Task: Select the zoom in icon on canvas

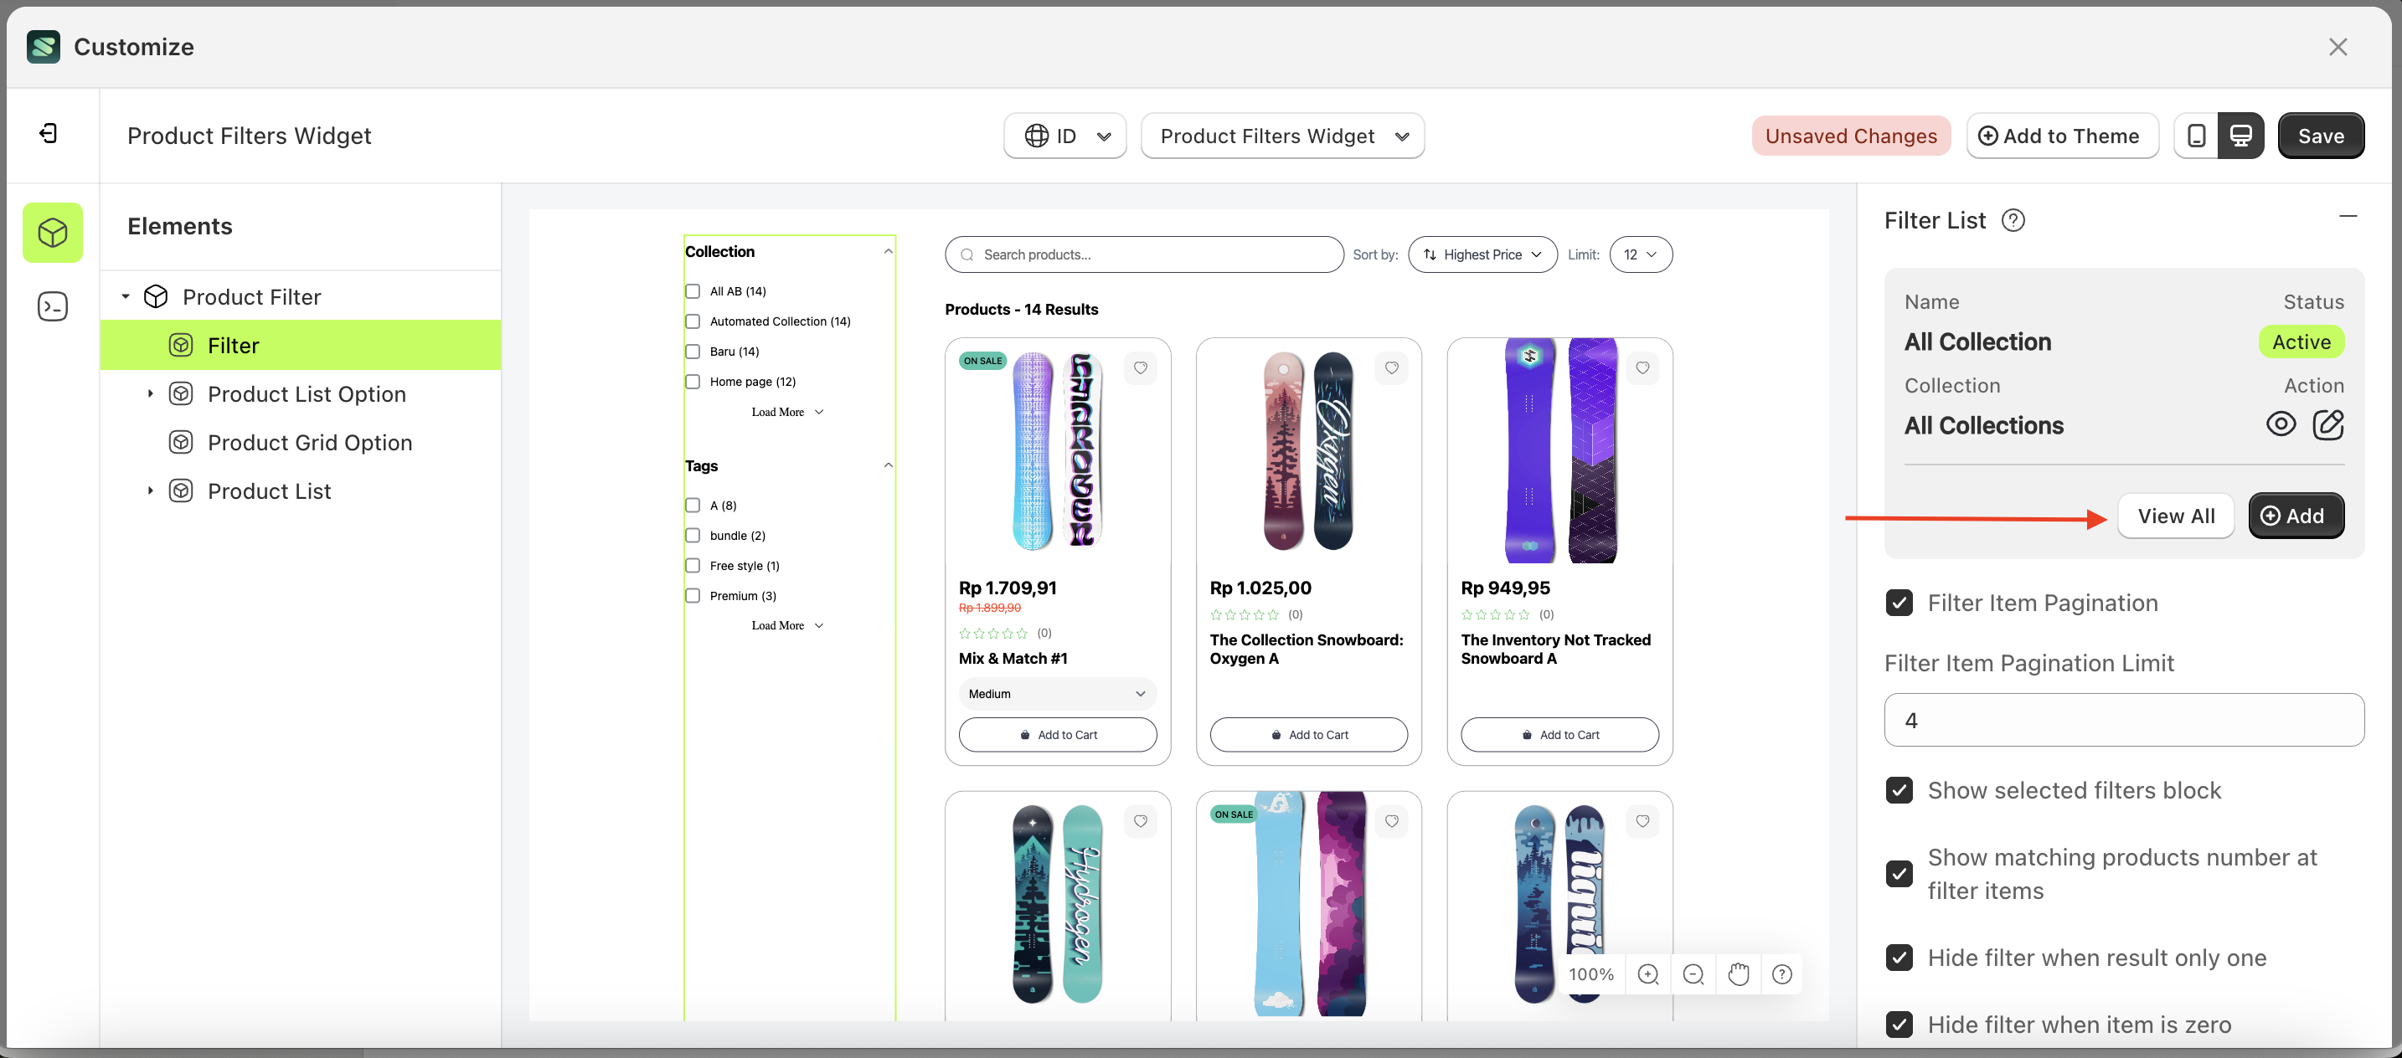Action: click(x=1647, y=974)
